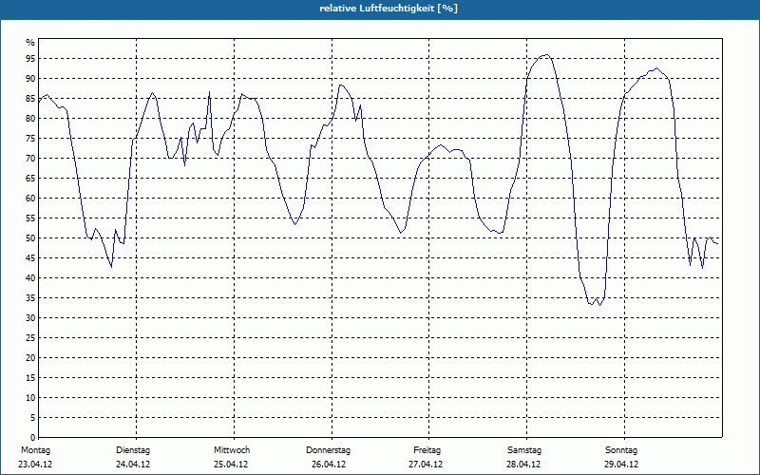Click the date 26.04.12
The width and height of the screenshot is (760, 475).
point(329,465)
